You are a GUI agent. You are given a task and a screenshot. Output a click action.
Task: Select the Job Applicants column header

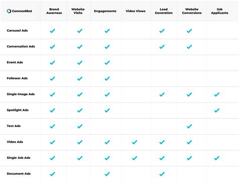tap(219, 11)
